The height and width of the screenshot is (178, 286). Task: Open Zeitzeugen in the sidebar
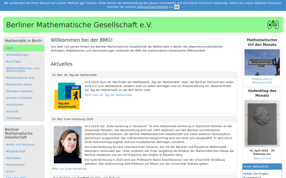[x=14, y=118]
